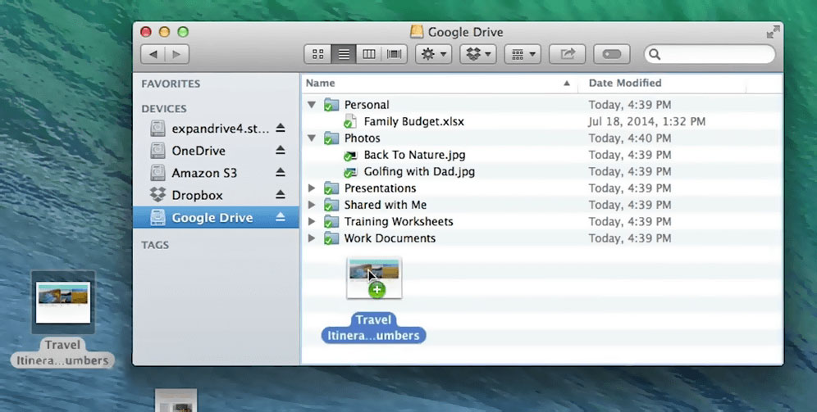Image resolution: width=817 pixels, height=412 pixels.
Task: Click the Edit Tags toolbar button
Action: 611,54
